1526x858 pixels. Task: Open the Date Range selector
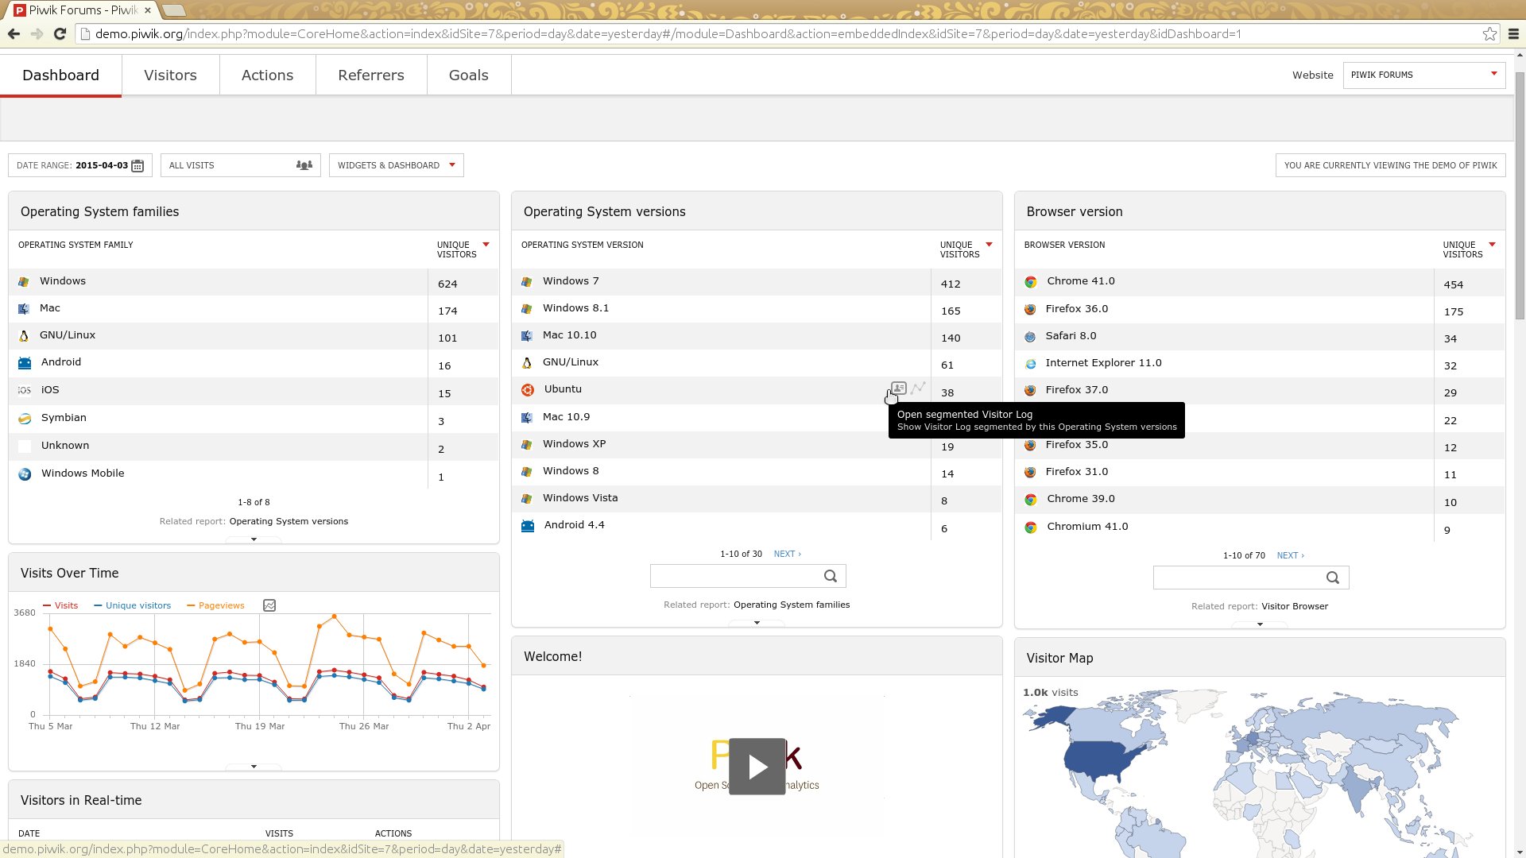point(79,165)
